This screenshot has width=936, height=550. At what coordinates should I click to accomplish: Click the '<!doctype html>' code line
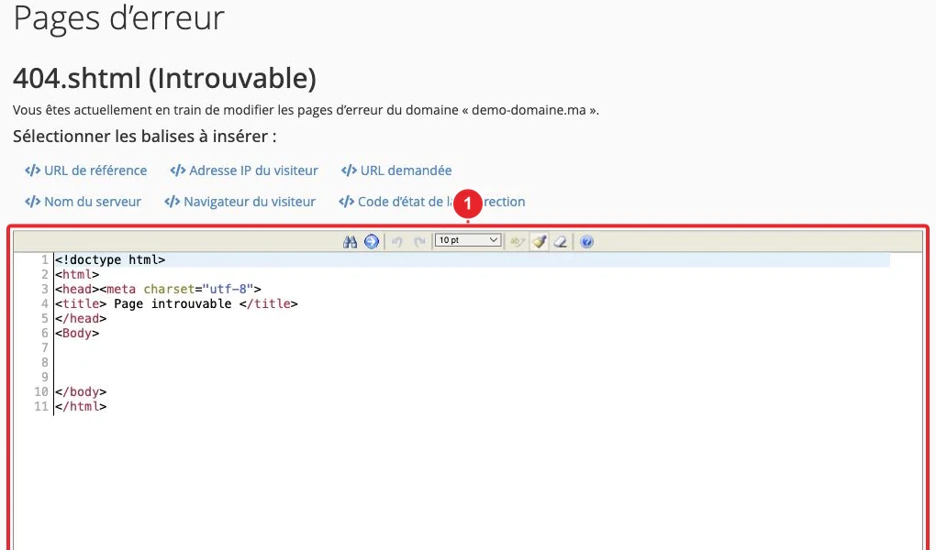pos(110,260)
